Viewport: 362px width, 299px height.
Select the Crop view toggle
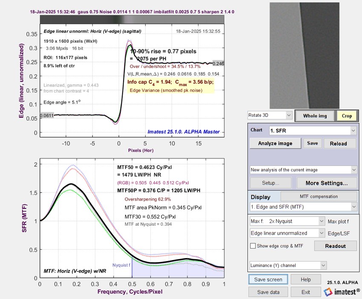click(x=347, y=116)
